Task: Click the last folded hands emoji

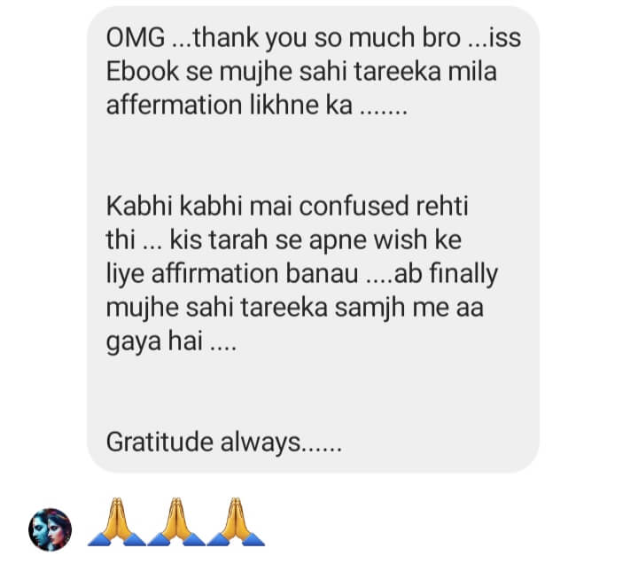Action: click(236, 521)
